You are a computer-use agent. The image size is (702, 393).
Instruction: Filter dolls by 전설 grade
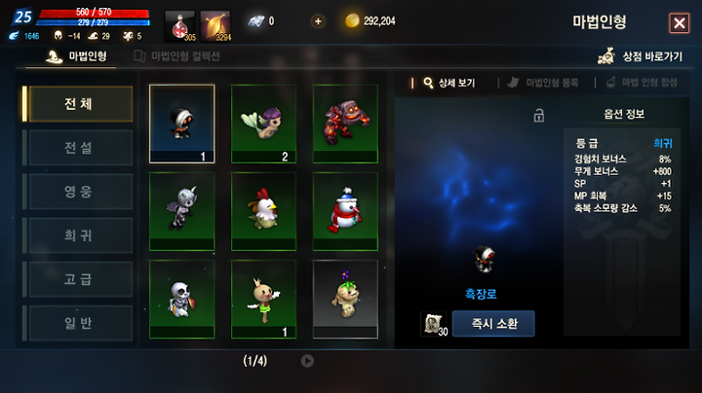[78, 148]
